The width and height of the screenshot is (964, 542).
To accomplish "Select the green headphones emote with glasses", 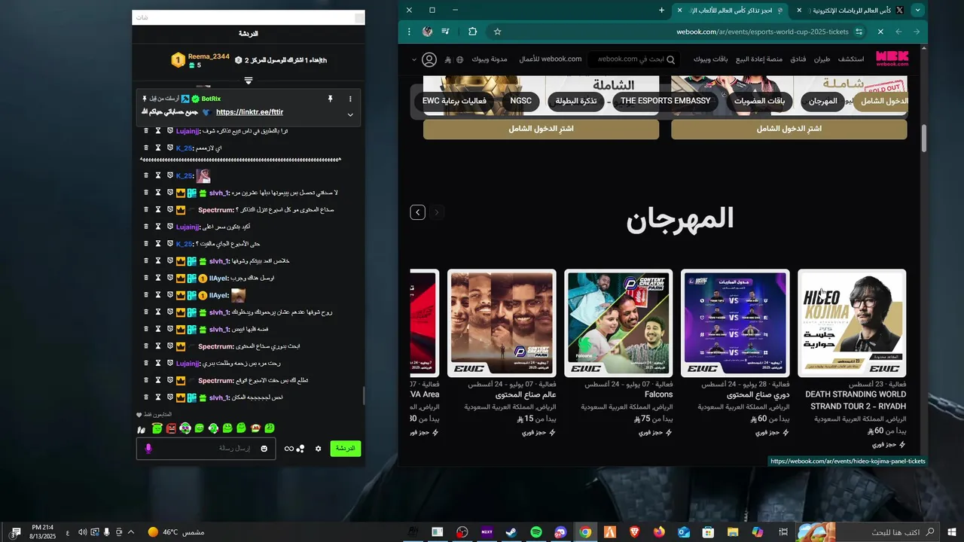I will click(185, 428).
